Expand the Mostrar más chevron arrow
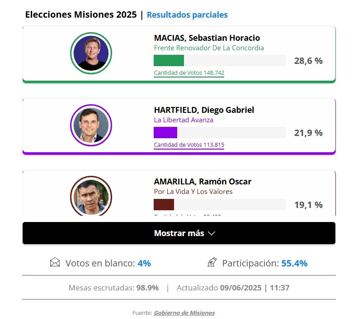The image size is (358, 319). click(211, 234)
